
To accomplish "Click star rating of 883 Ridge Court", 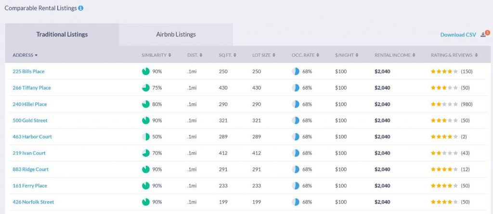I will click(444, 169).
